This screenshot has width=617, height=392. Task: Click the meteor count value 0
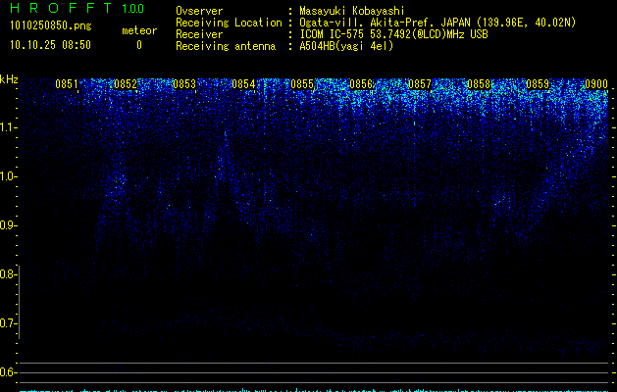click(x=139, y=45)
